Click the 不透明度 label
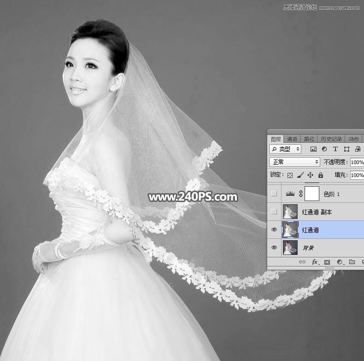This screenshot has width=364, height=361. click(335, 162)
